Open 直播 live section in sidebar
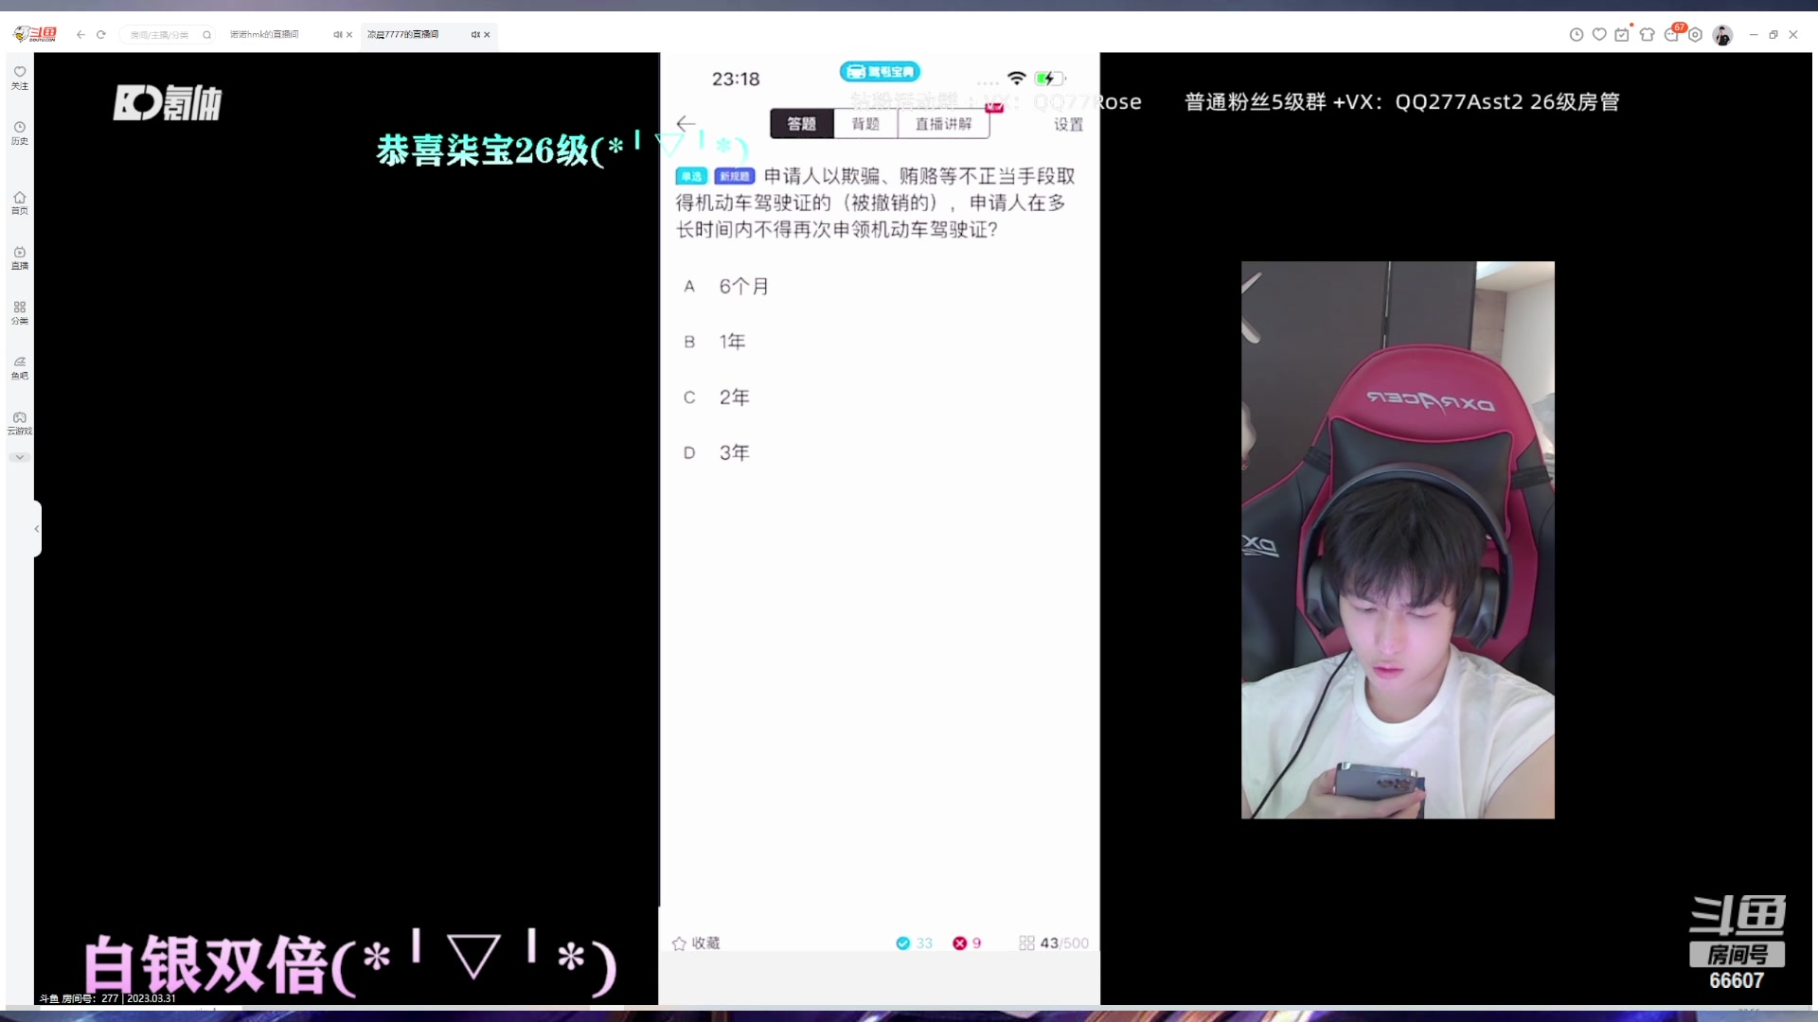 (19, 257)
